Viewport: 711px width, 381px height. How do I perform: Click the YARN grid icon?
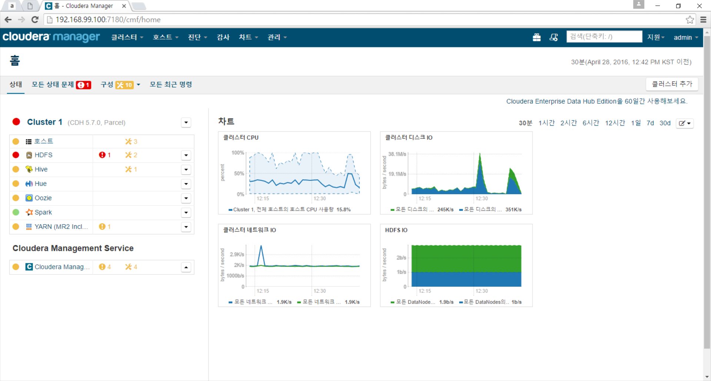(x=29, y=227)
